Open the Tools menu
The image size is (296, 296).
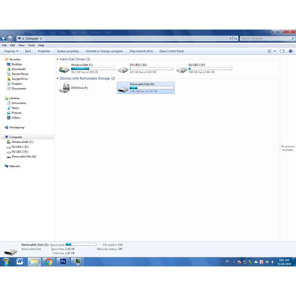tap(31, 45)
